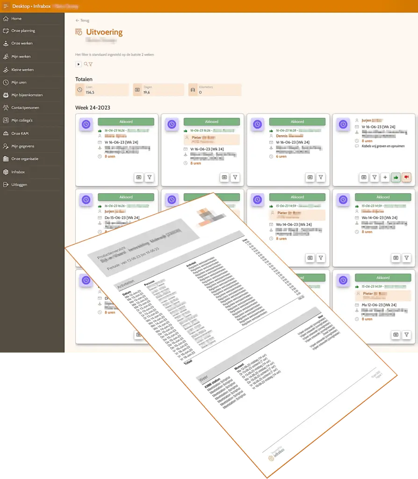Click the Akkoord bar on the Vr 16-06-23 Pieter card

click(212, 122)
